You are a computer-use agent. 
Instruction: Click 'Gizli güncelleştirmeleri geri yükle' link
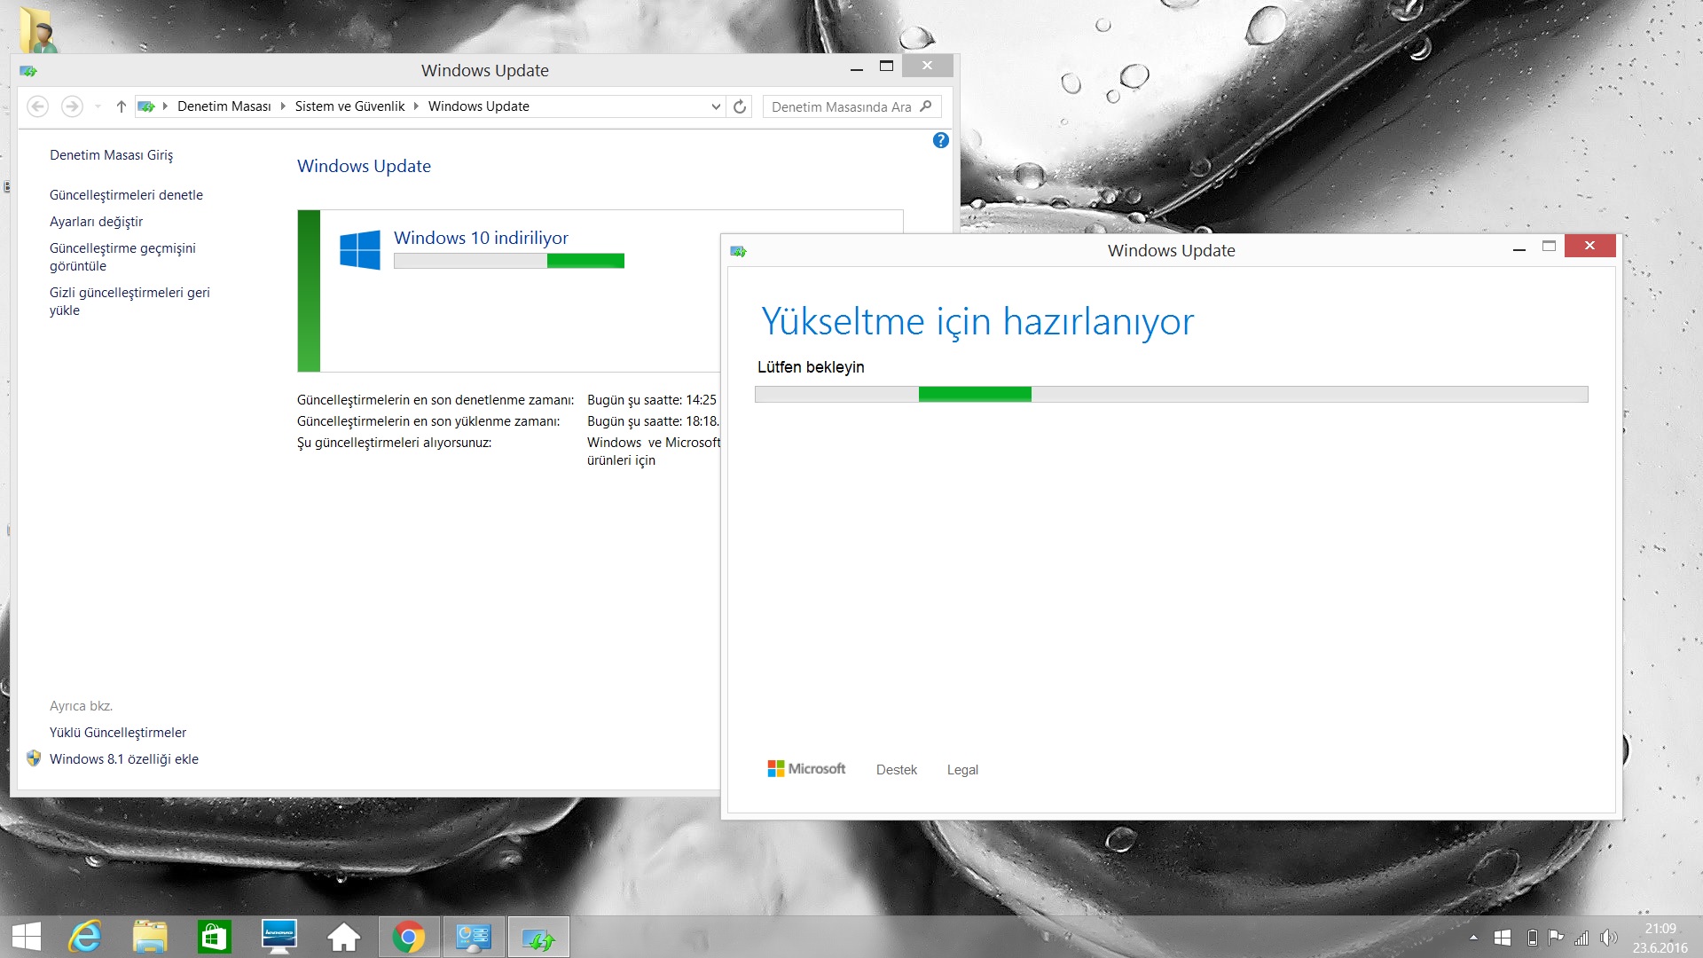pos(129,302)
